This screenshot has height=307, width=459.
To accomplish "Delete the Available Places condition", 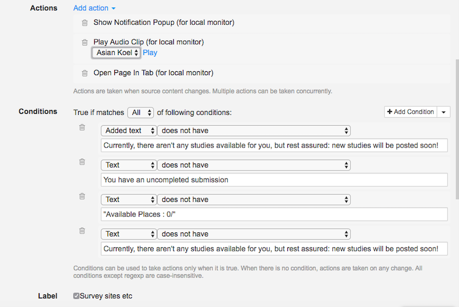I will click(82, 196).
